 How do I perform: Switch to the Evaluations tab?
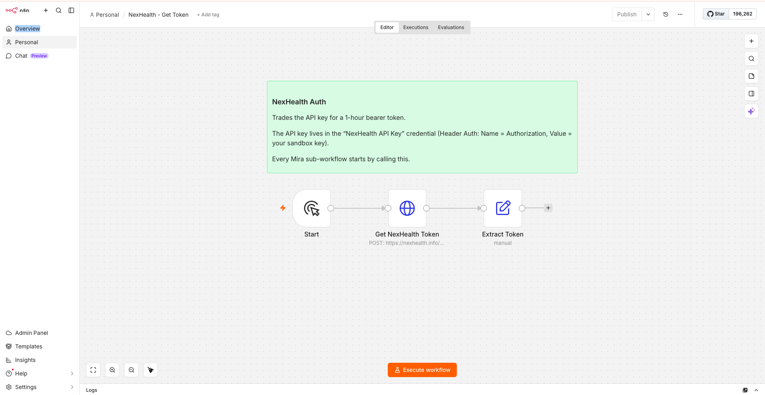pos(451,27)
